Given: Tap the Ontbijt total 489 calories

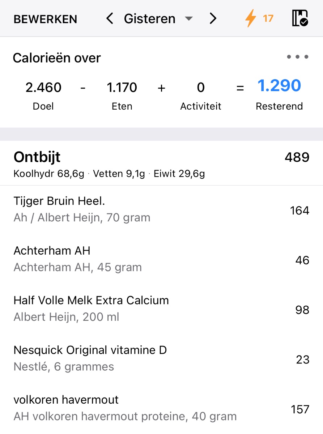Looking at the screenshot, I should click(x=297, y=157).
